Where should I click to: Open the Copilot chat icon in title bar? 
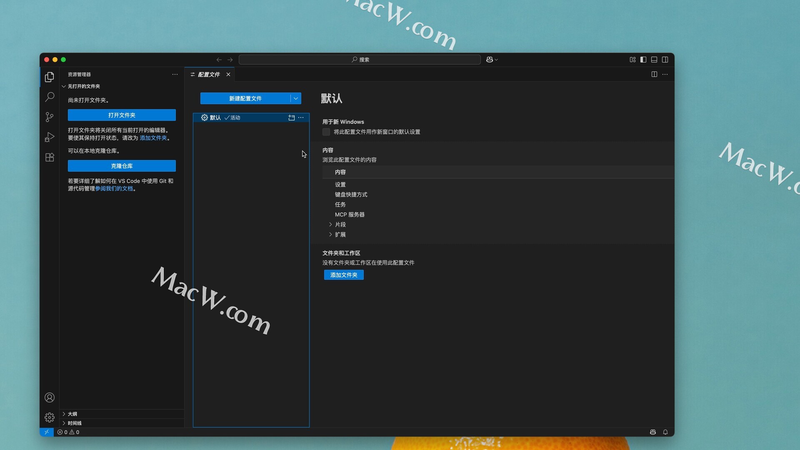[490, 60]
